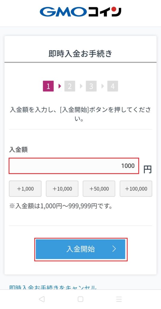This screenshot has width=161, height=309.
Task: Click the arrow between steps 1 and 2
Action: click(x=60, y=86)
